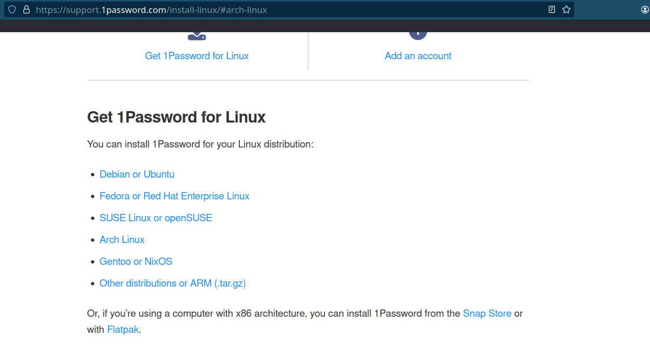Click text 'You can install 1Password for your Linux distribution:'
650x351 pixels.
(200, 144)
